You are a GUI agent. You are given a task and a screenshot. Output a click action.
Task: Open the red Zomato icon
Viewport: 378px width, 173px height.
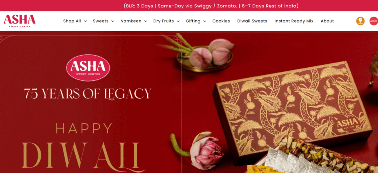point(374,21)
